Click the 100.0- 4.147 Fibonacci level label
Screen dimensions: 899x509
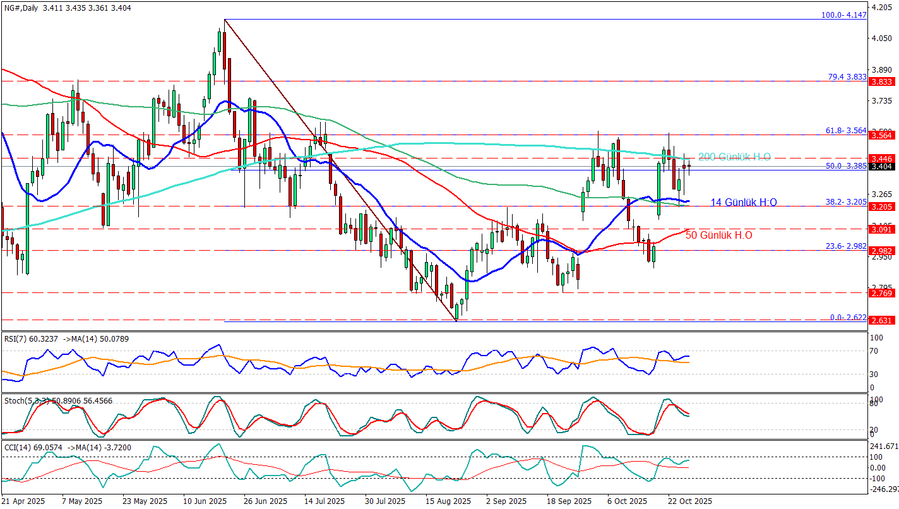(843, 15)
